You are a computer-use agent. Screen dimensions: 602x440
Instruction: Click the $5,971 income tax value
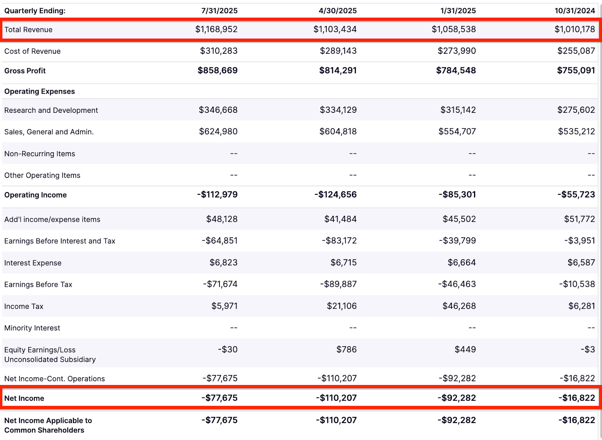[224, 306]
